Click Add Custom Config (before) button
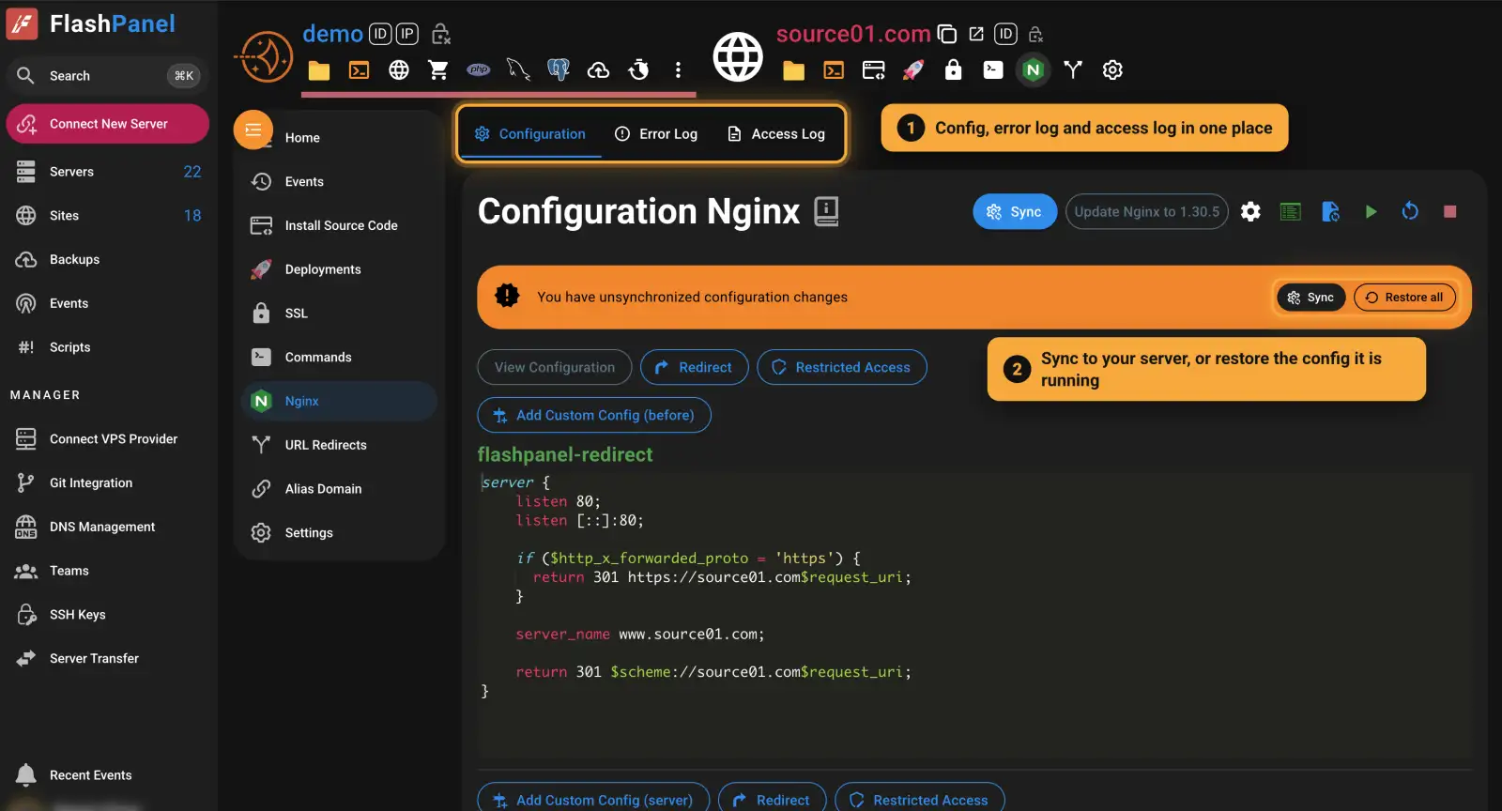Screen dimensions: 1502x811 [594, 415]
